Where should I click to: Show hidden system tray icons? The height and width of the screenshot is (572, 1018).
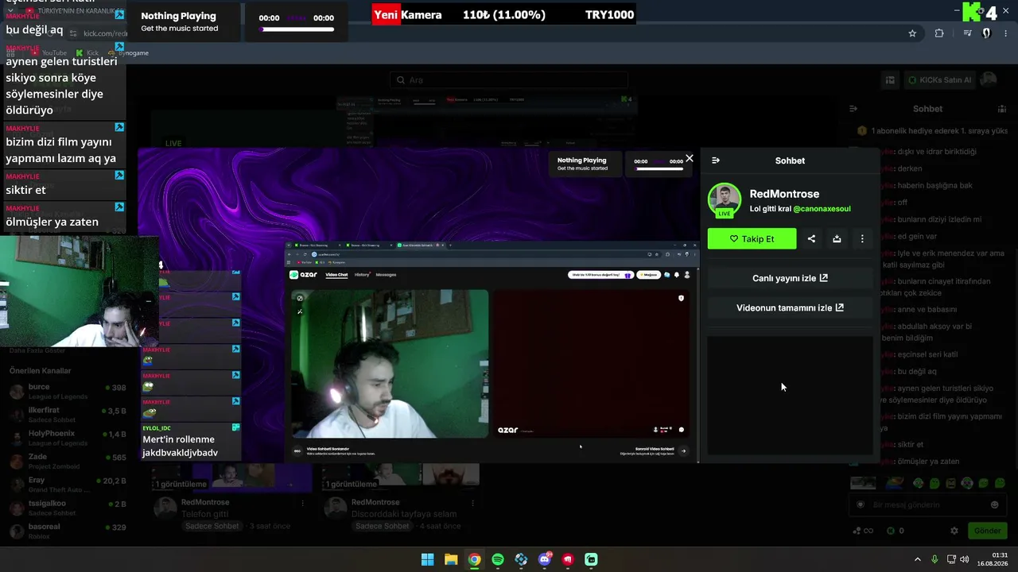point(917,559)
